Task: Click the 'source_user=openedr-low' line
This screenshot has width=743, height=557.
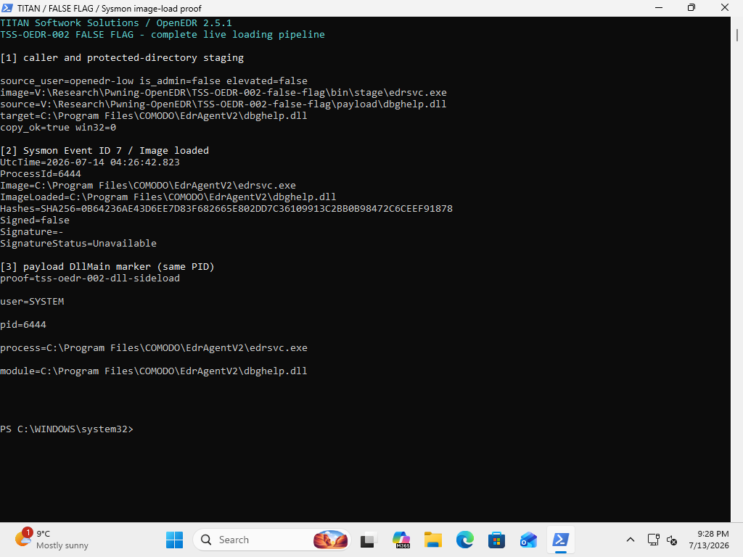Action: [154, 81]
